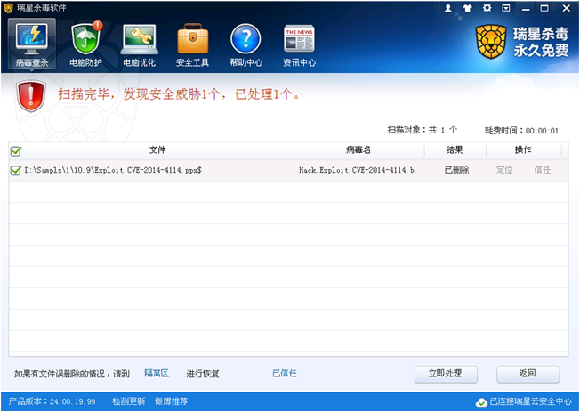This screenshot has height=412, width=580.
Task: Click the 已删除 result cell
Action: (457, 170)
